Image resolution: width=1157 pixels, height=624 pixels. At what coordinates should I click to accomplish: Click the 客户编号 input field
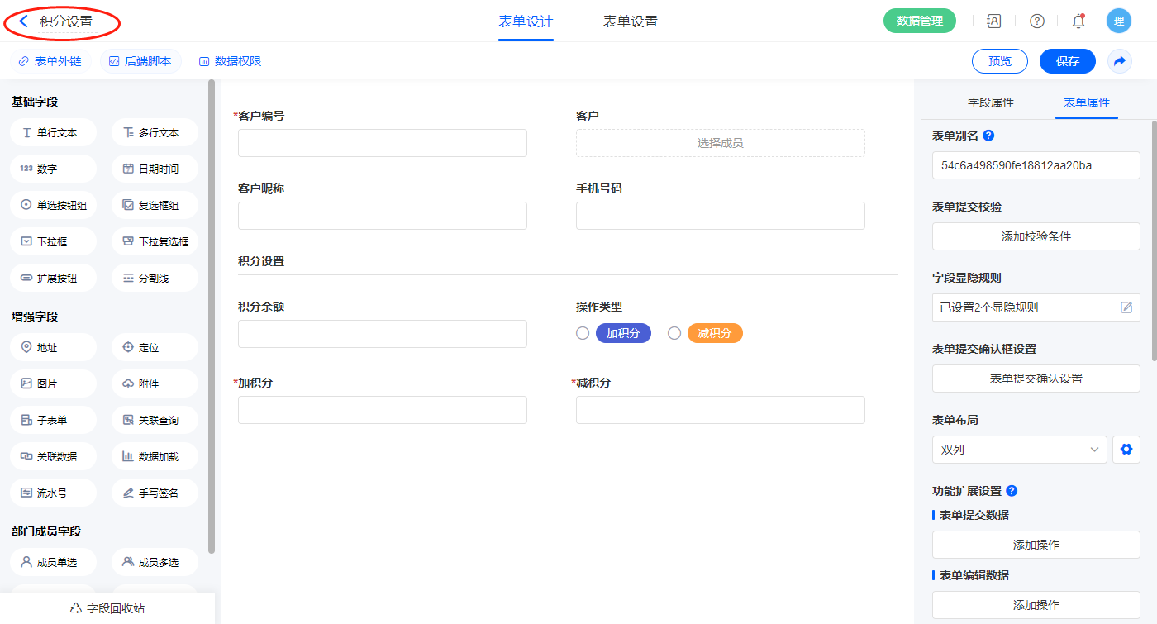tap(382, 143)
